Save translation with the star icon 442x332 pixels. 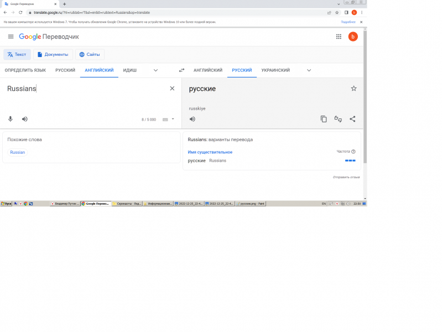353,89
